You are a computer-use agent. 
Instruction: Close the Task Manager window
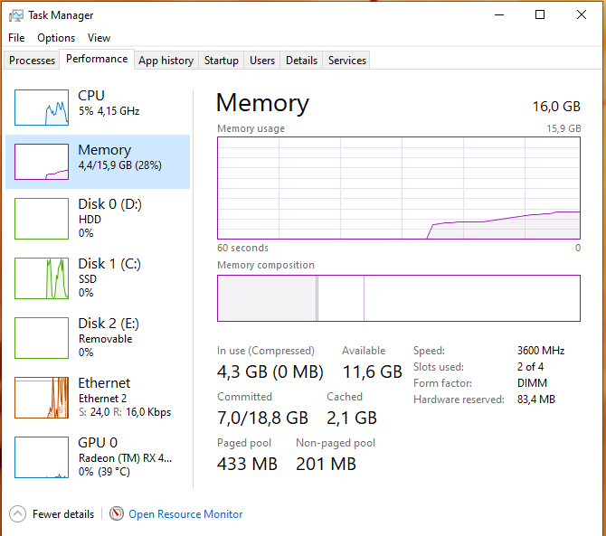point(582,15)
